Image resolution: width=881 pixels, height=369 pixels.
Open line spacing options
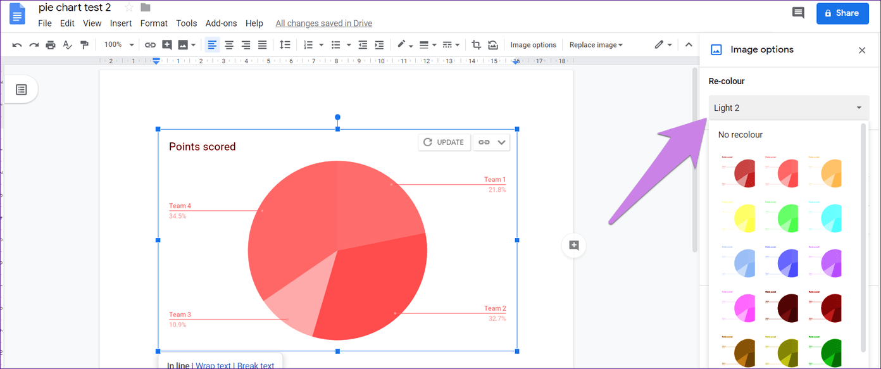point(285,45)
